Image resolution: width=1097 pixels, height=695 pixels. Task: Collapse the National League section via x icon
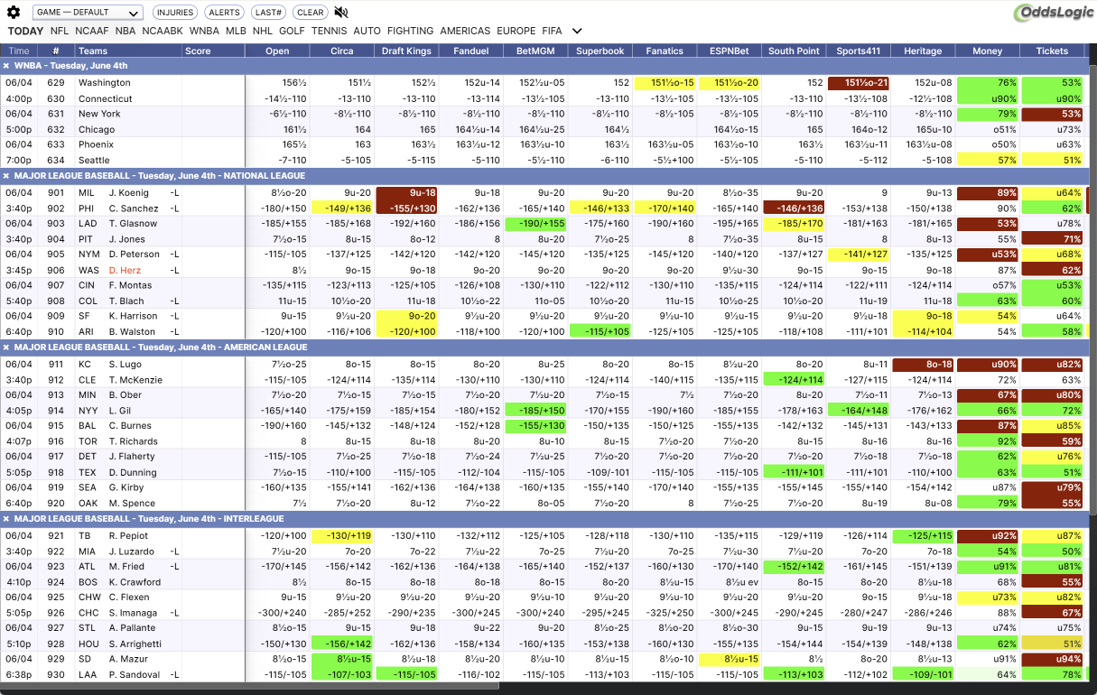6,176
